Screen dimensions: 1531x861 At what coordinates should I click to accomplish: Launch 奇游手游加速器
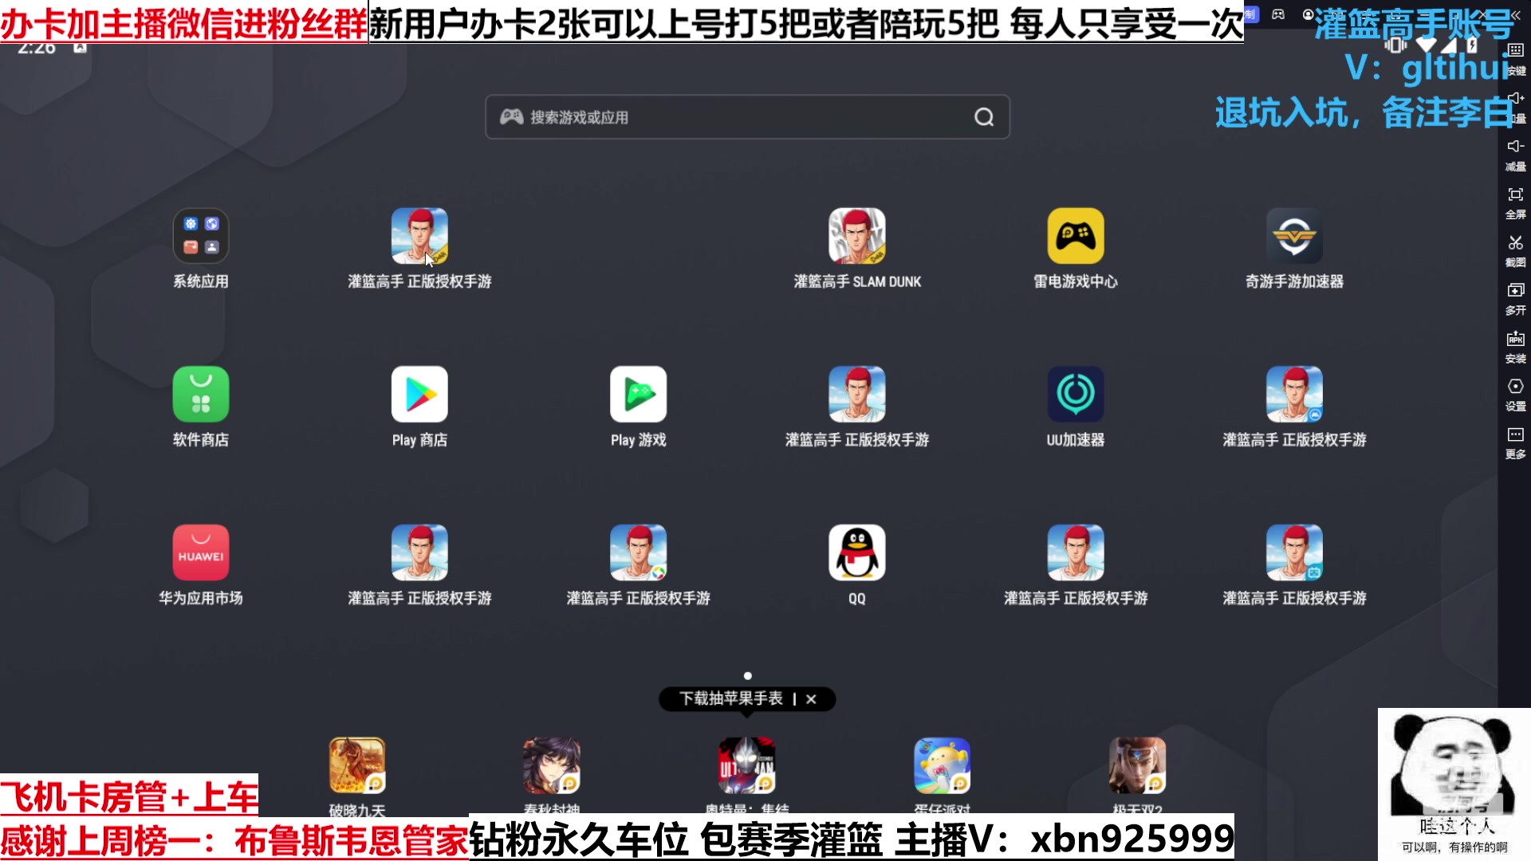point(1293,235)
